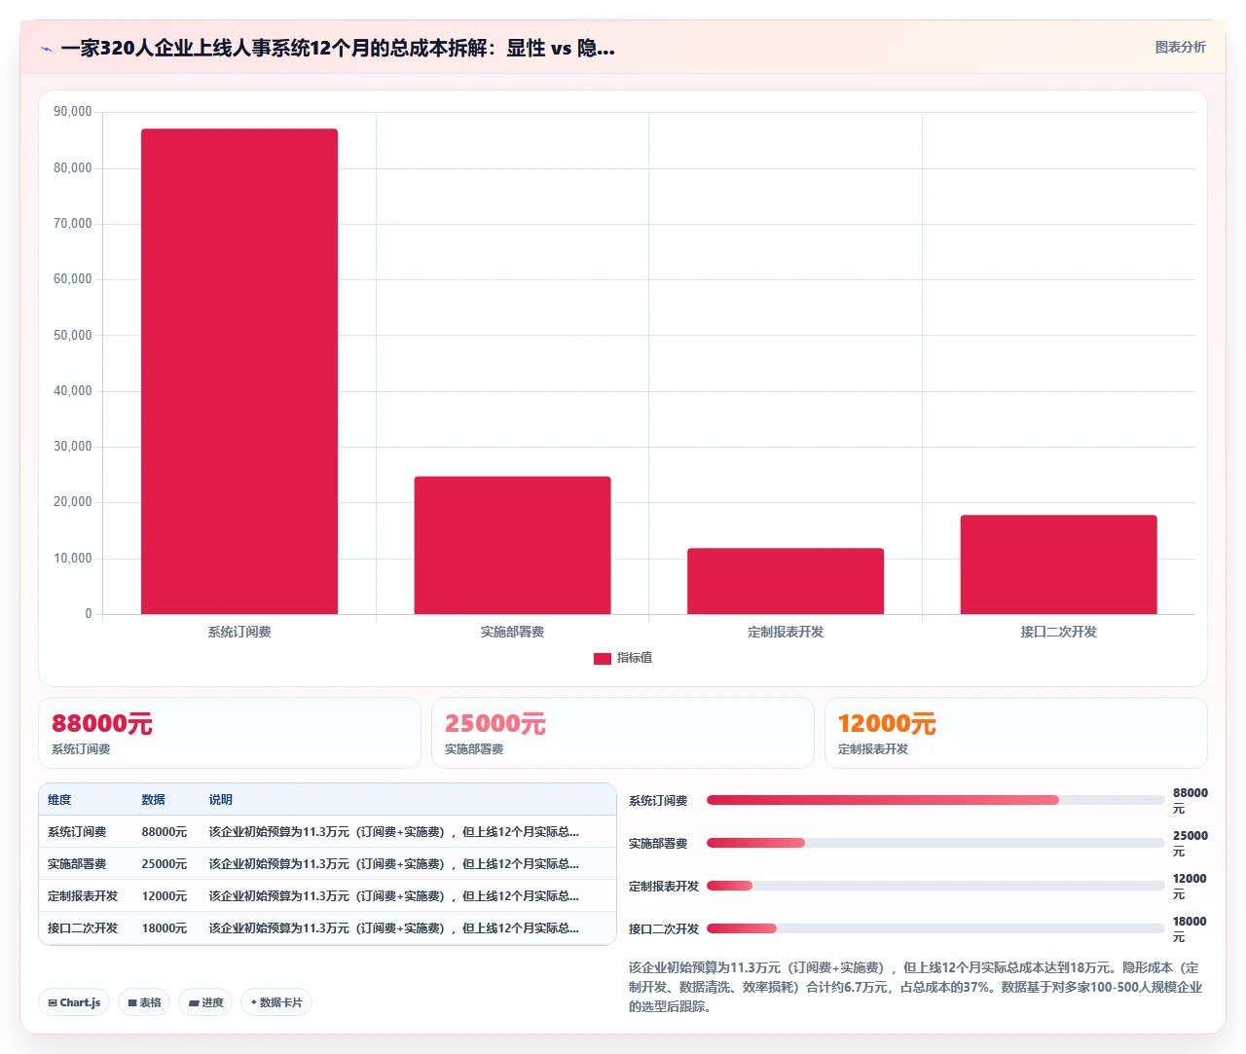
Task: Open the 25000元 实施部署费 data card
Action: point(623,733)
